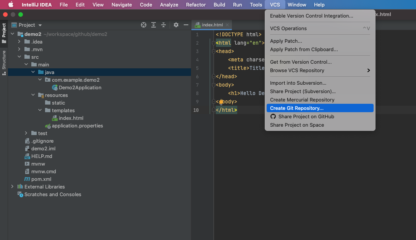Viewport: 416px width, 240px height.
Task: Click the demo2.iml file icon
Action: [27, 148]
